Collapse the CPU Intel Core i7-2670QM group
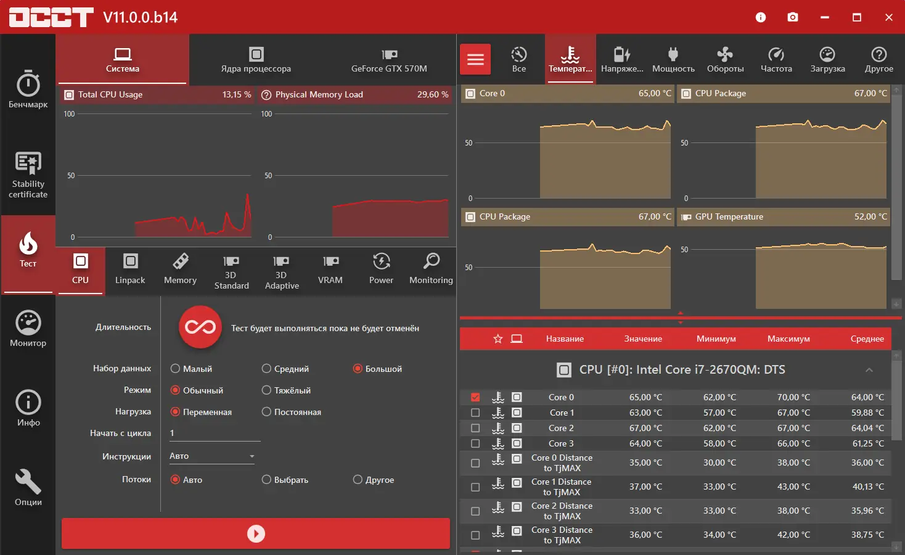 [x=869, y=370]
